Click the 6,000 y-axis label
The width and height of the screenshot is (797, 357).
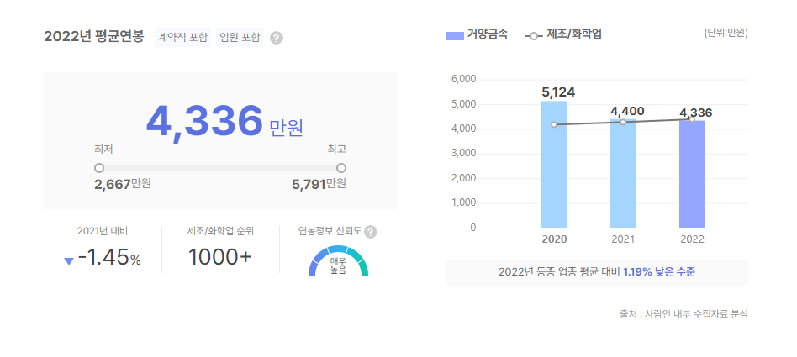click(x=463, y=80)
